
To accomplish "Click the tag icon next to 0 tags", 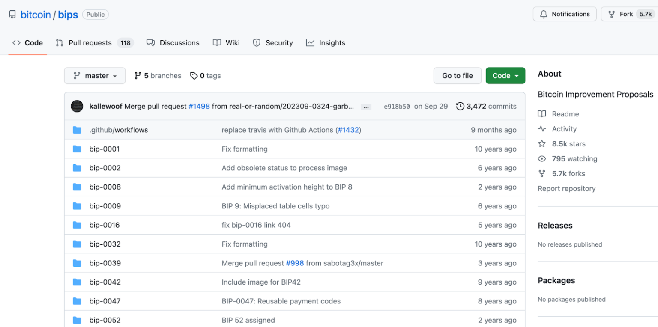I will 194,76.
